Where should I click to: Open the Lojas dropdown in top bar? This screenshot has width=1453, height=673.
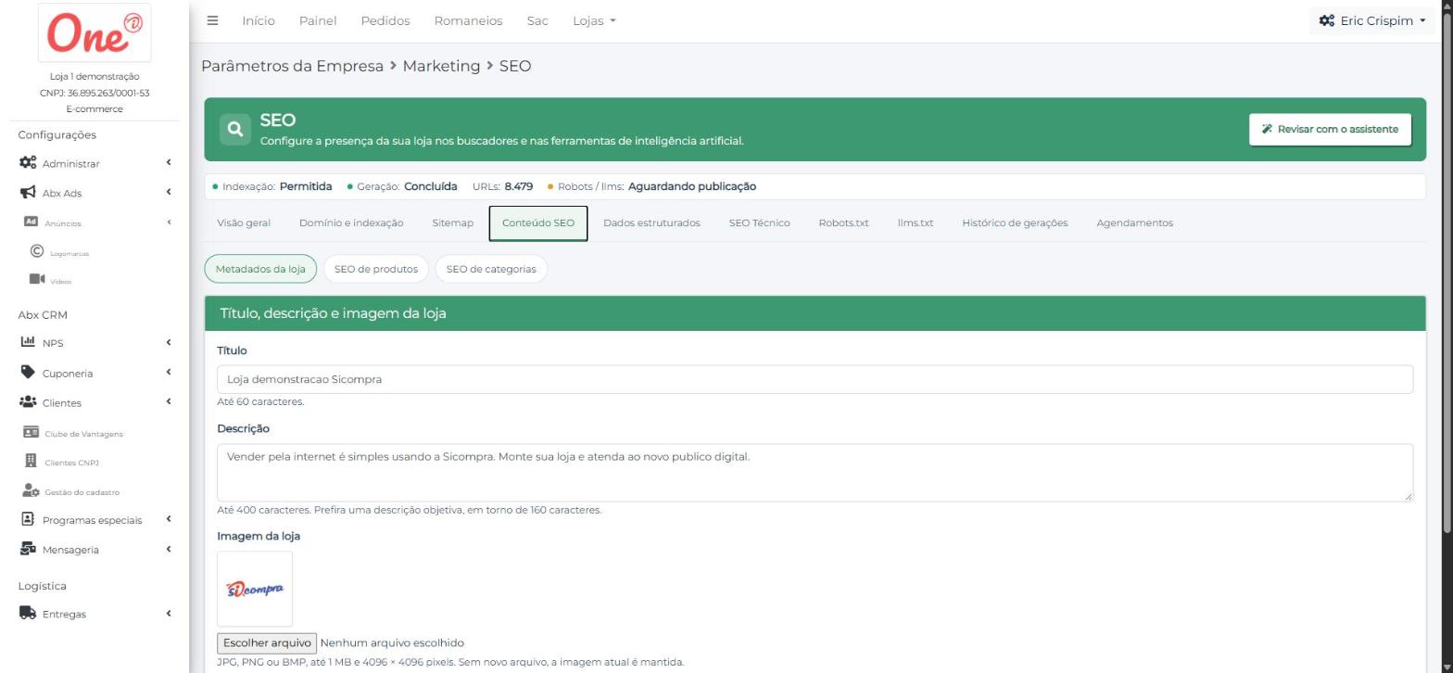coord(594,20)
